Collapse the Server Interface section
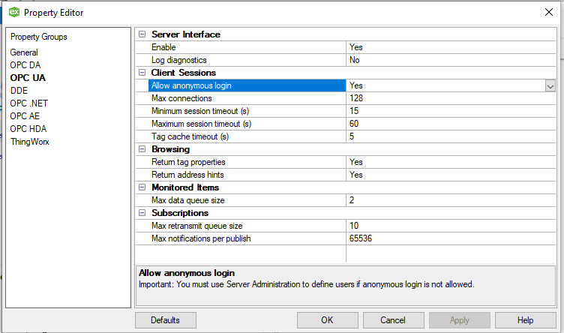The width and height of the screenshot is (564, 333). (x=142, y=34)
